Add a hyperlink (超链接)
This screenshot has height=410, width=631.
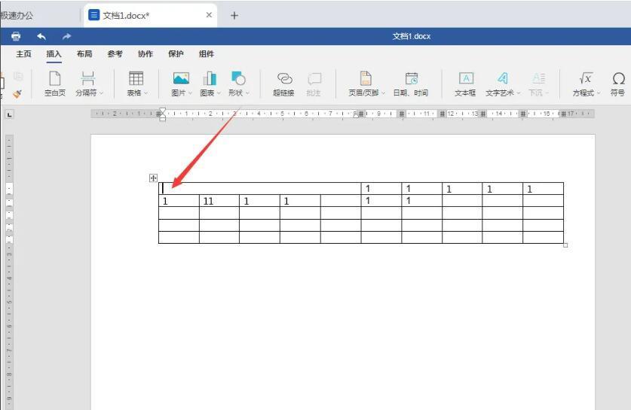coord(283,84)
